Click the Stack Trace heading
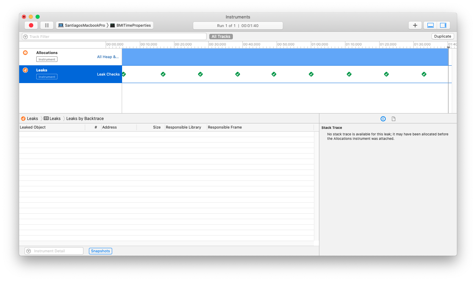This screenshot has width=476, height=281. 332,128
